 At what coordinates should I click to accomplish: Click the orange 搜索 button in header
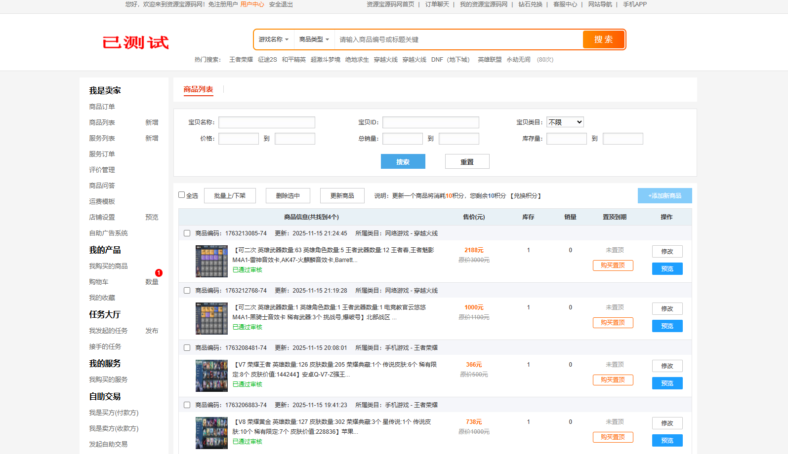(x=604, y=39)
